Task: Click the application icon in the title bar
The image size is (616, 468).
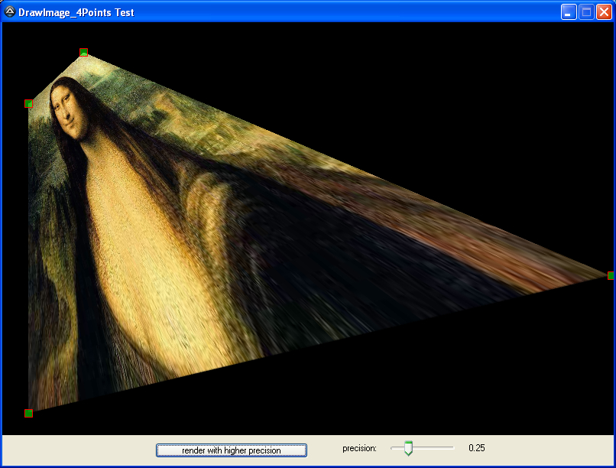Action: tap(10, 11)
